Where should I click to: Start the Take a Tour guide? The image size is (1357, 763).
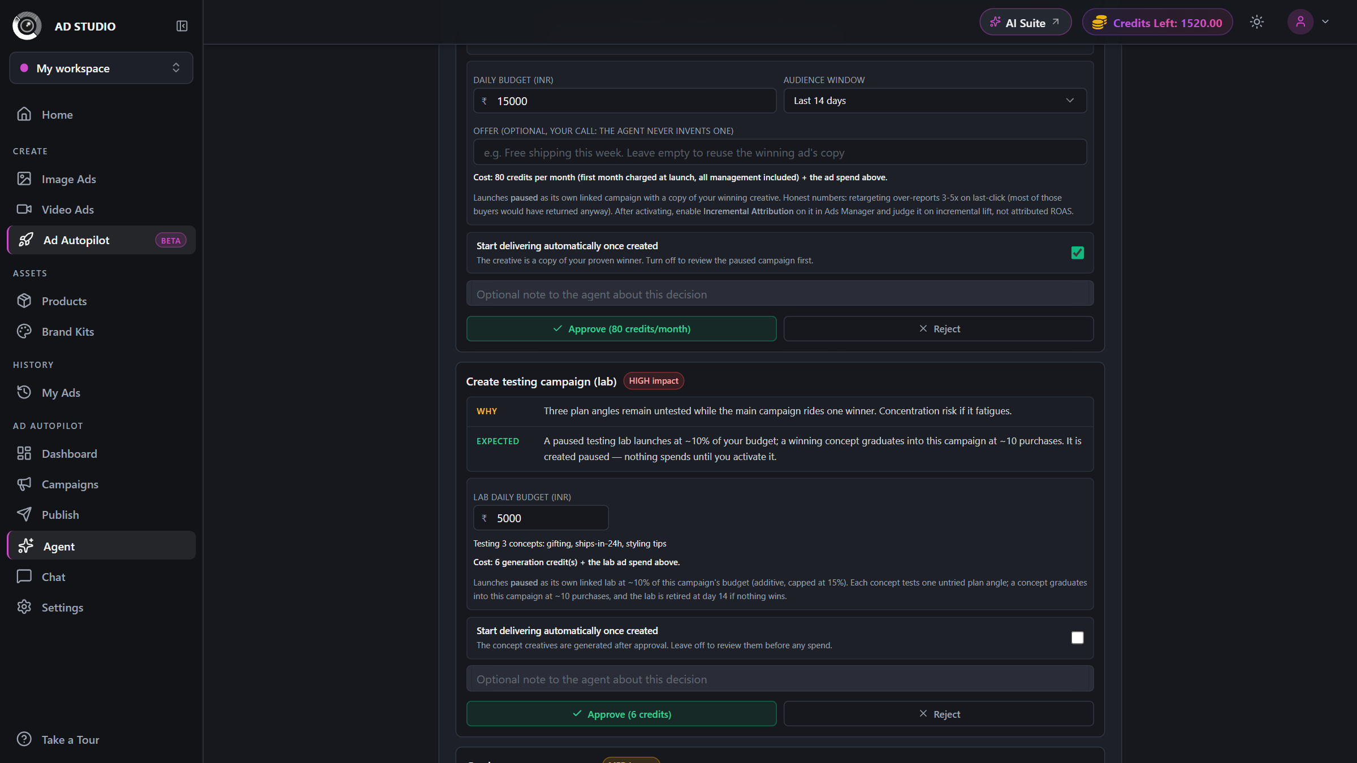point(101,739)
